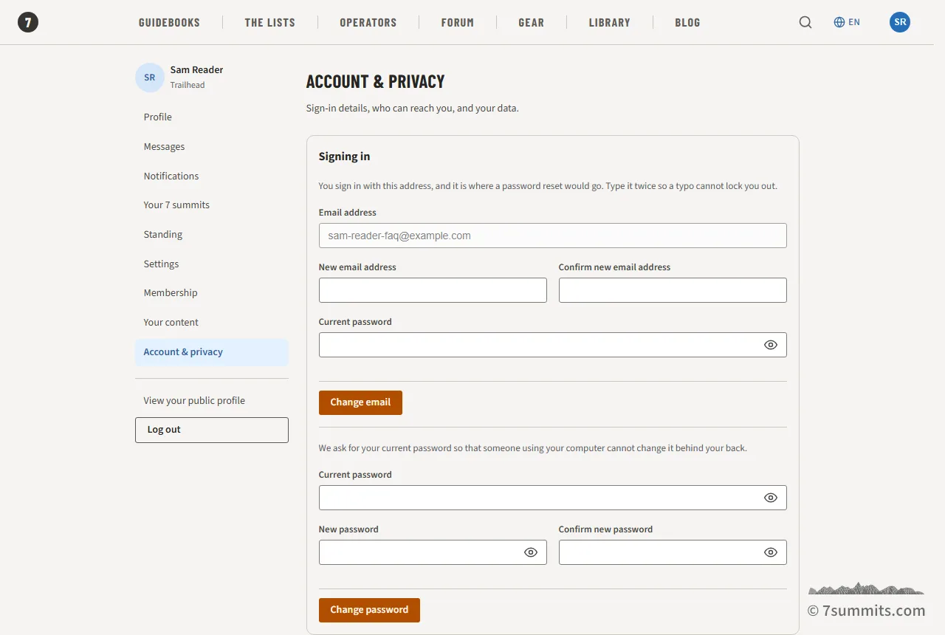Click the 7summits logo icon
Image resolution: width=945 pixels, height=635 pixels.
click(x=28, y=22)
